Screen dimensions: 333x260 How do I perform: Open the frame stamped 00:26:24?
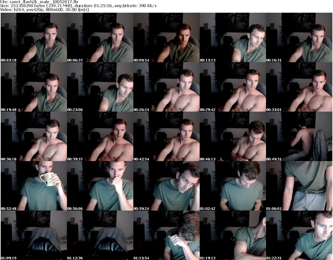(x=166, y=87)
